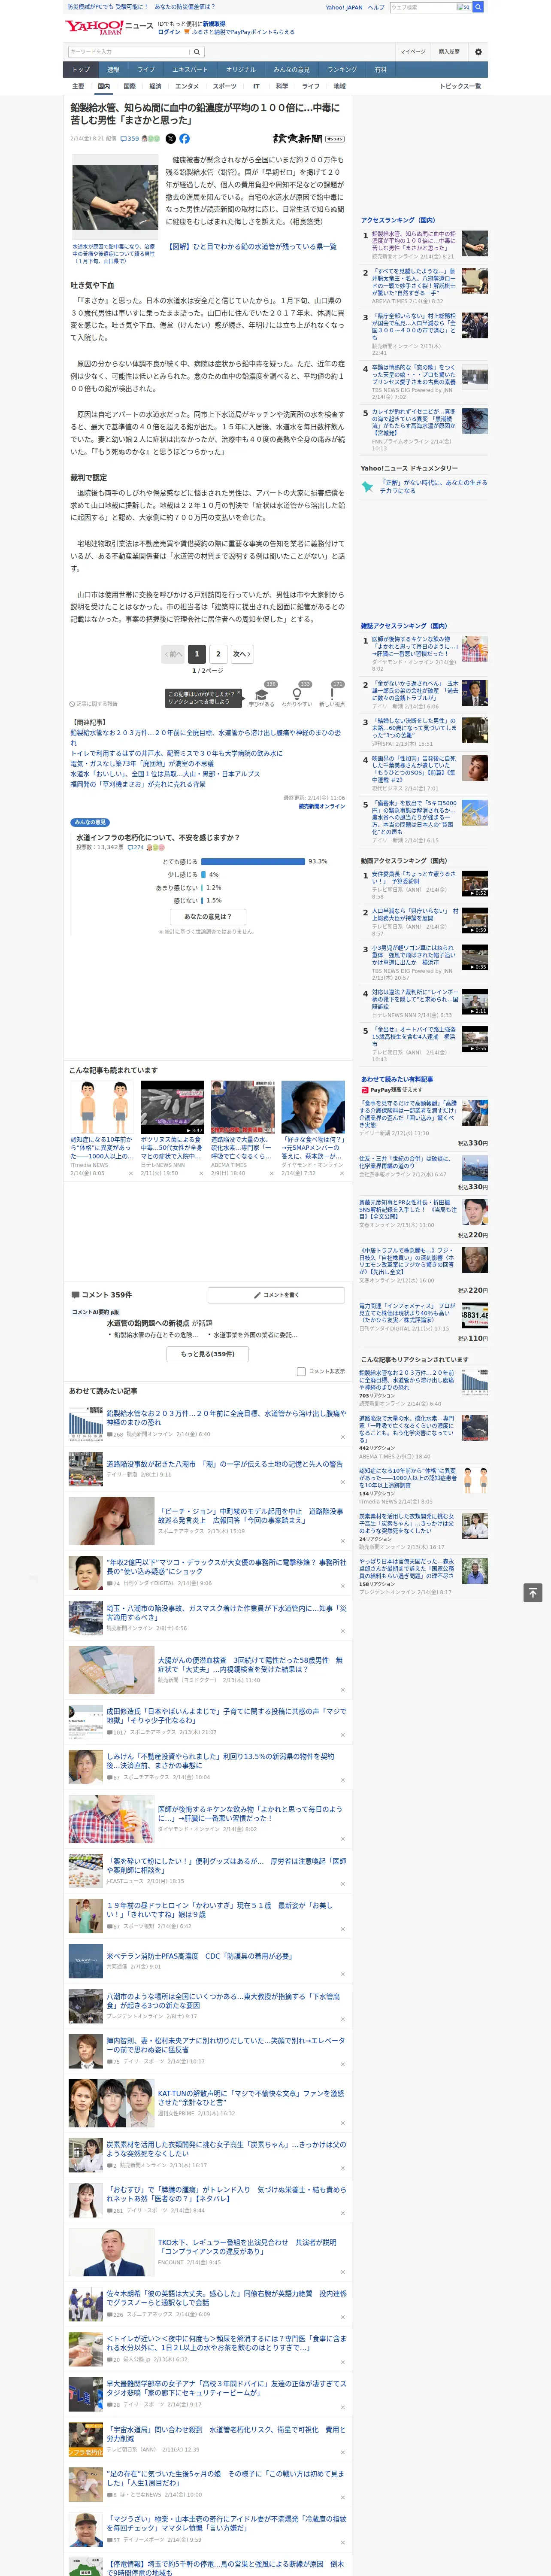
Task: Click the keyword search magnifier icon
Action: (x=197, y=52)
